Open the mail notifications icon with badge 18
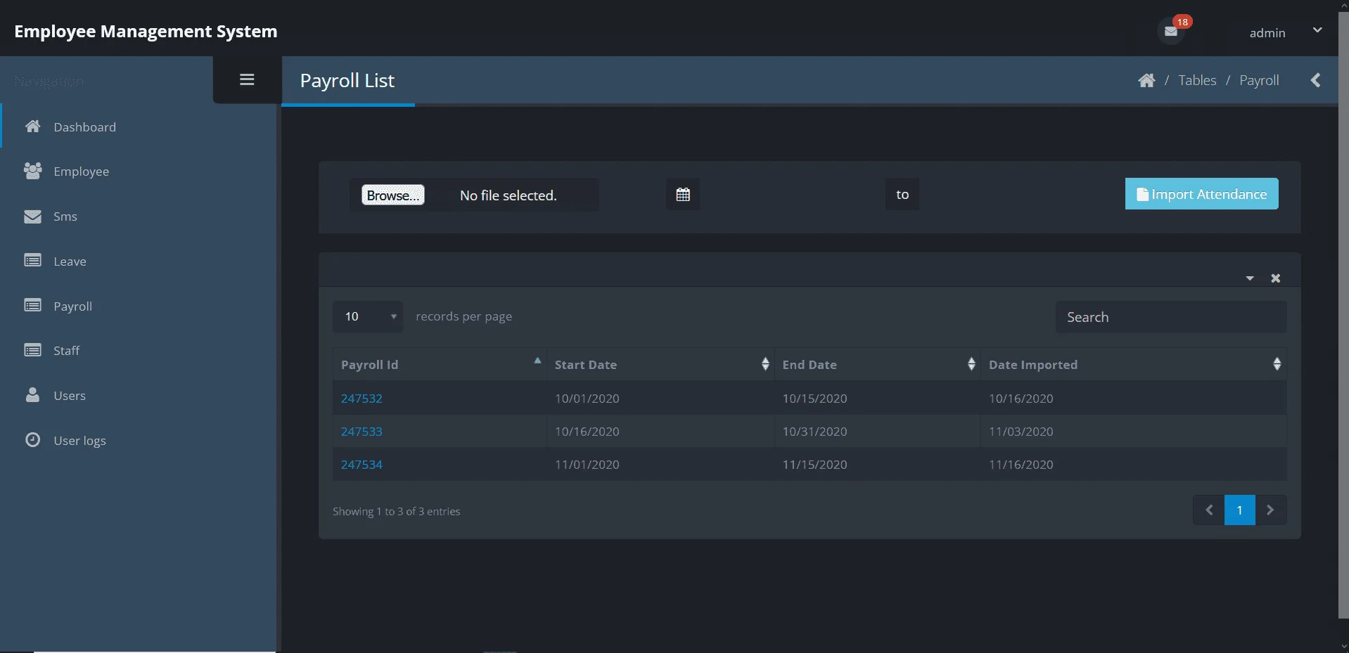 coord(1172,31)
